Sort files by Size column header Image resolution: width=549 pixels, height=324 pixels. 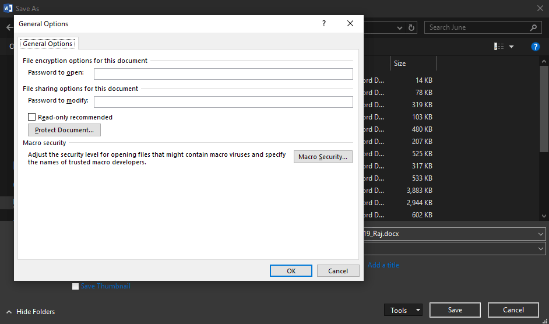[x=400, y=64]
